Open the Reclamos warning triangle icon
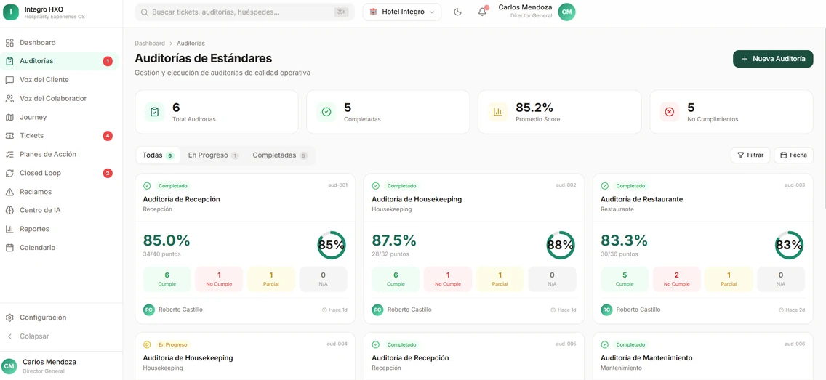Image resolution: width=826 pixels, height=380 pixels. (x=9, y=192)
